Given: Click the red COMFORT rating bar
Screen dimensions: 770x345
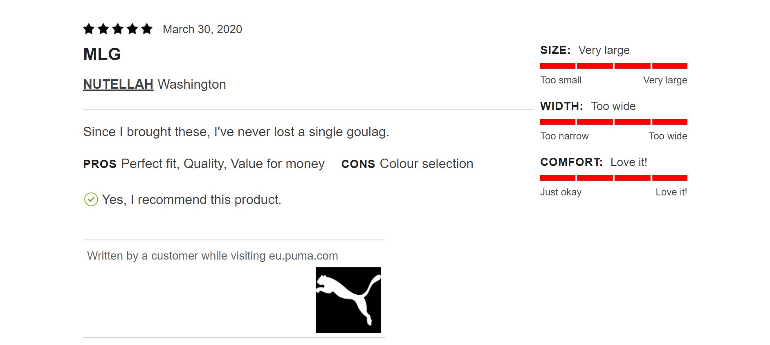Looking at the screenshot, I should [x=613, y=178].
